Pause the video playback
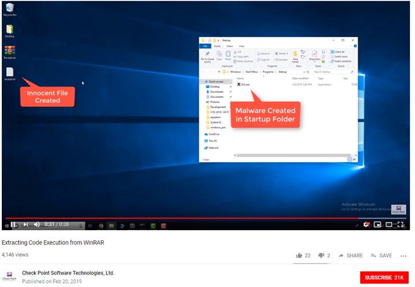The height and width of the screenshot is (287, 415). pyautogui.click(x=14, y=224)
